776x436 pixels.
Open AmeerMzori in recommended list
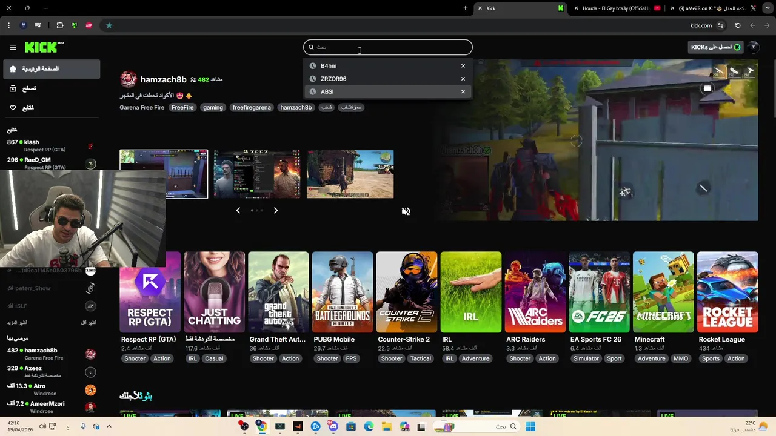click(x=52, y=407)
